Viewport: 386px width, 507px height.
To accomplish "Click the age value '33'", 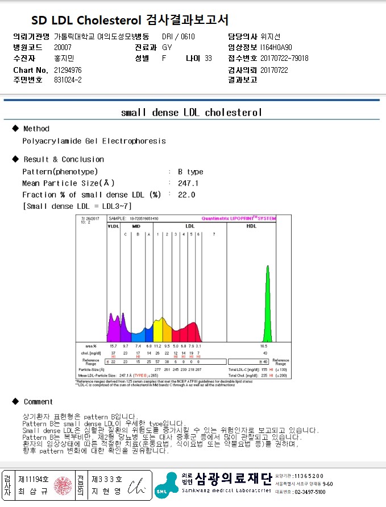I will tap(208, 58).
